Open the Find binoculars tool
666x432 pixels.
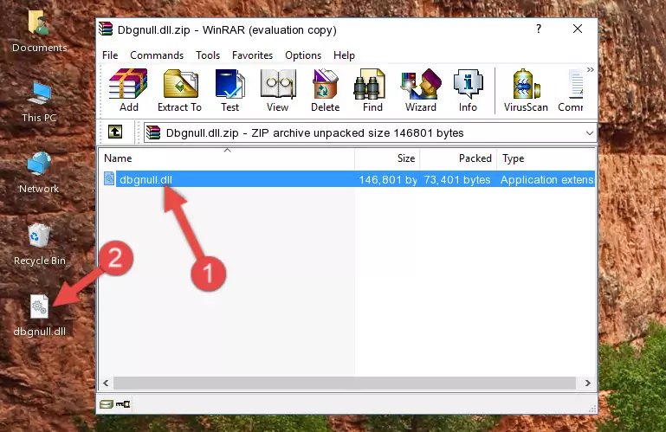coord(372,90)
